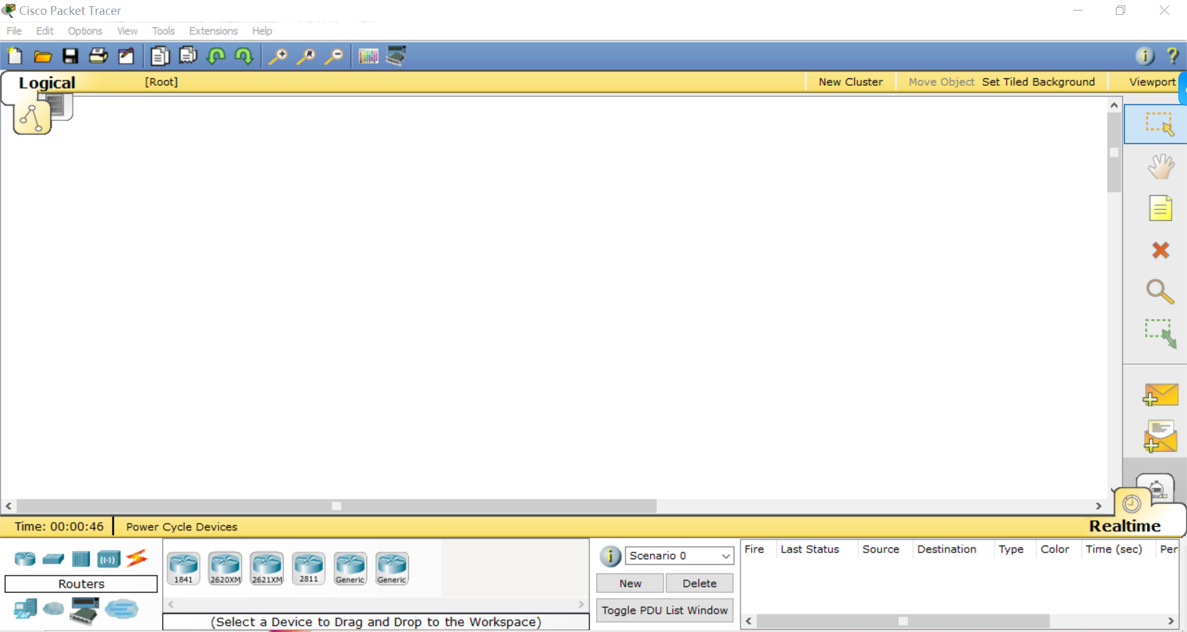
Task: Launch the Activity Wizard icon
Action: 126,56
